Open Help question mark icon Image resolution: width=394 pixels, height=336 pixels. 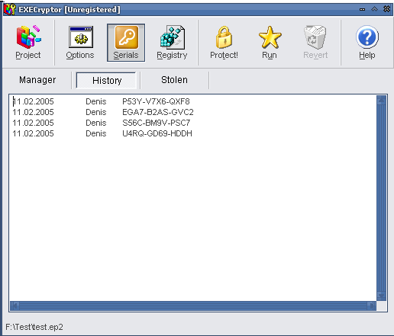[367, 37]
